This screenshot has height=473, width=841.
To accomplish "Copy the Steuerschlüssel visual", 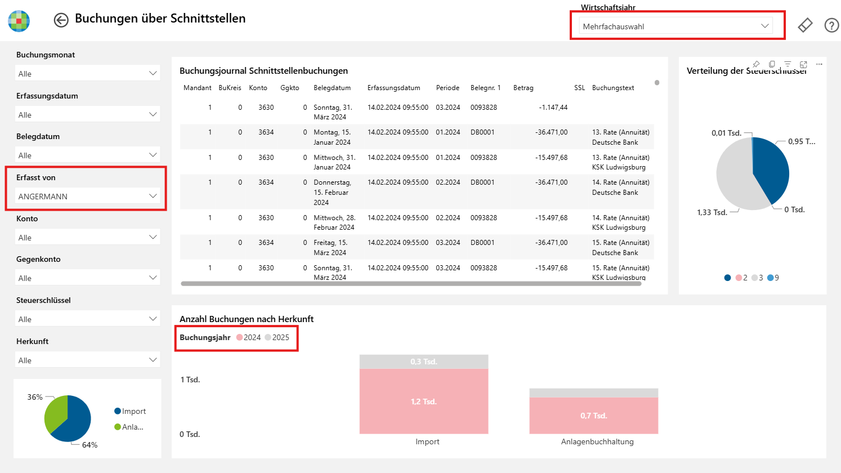I will [772, 64].
